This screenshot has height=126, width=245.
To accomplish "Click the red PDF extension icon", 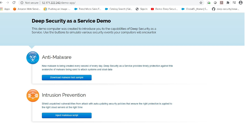I will pos(222,3).
